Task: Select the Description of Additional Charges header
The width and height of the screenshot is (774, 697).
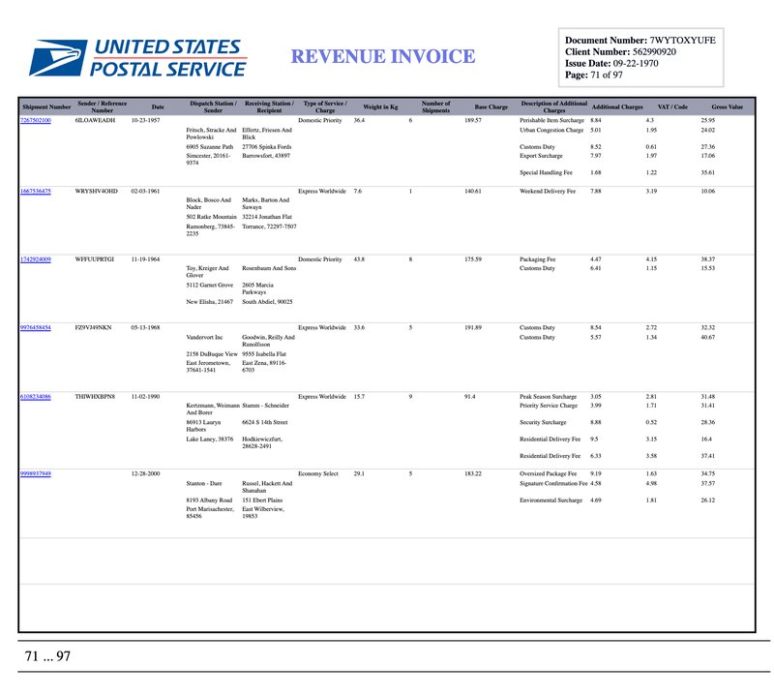Action: click(553, 106)
